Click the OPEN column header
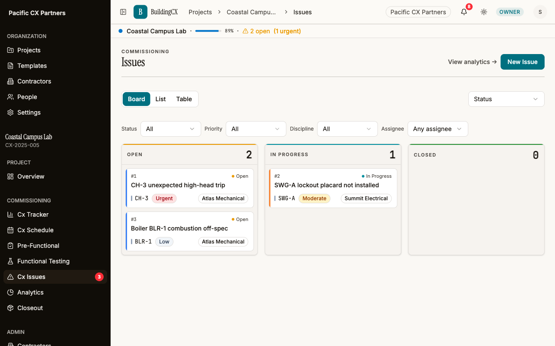Image resolution: width=555 pixels, height=346 pixels. (189, 154)
